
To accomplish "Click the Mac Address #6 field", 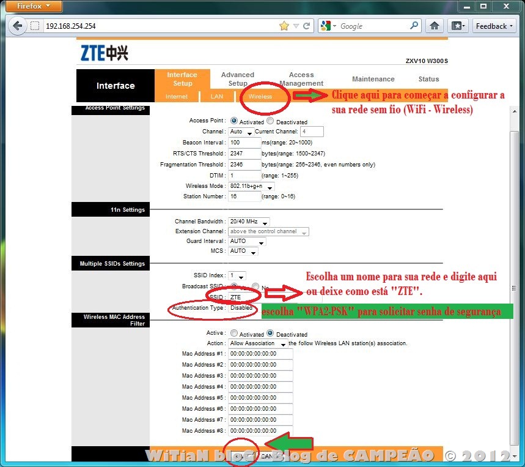I will 260,409.
